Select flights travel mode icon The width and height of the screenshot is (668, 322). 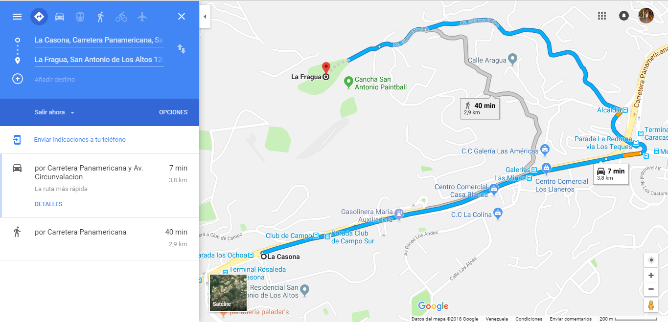point(142,17)
